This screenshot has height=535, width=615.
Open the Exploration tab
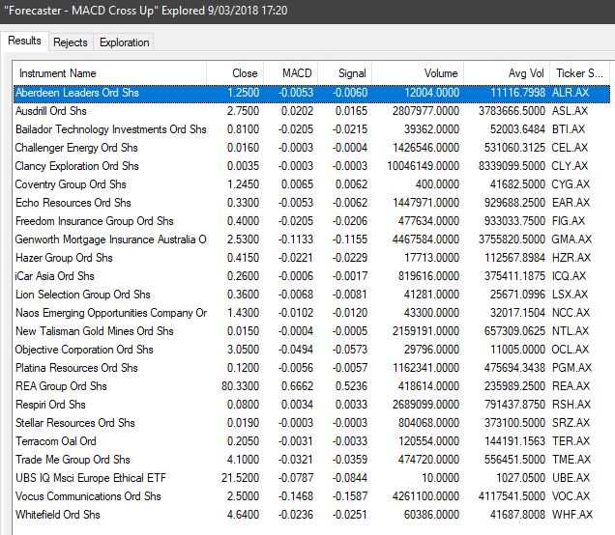coord(125,42)
